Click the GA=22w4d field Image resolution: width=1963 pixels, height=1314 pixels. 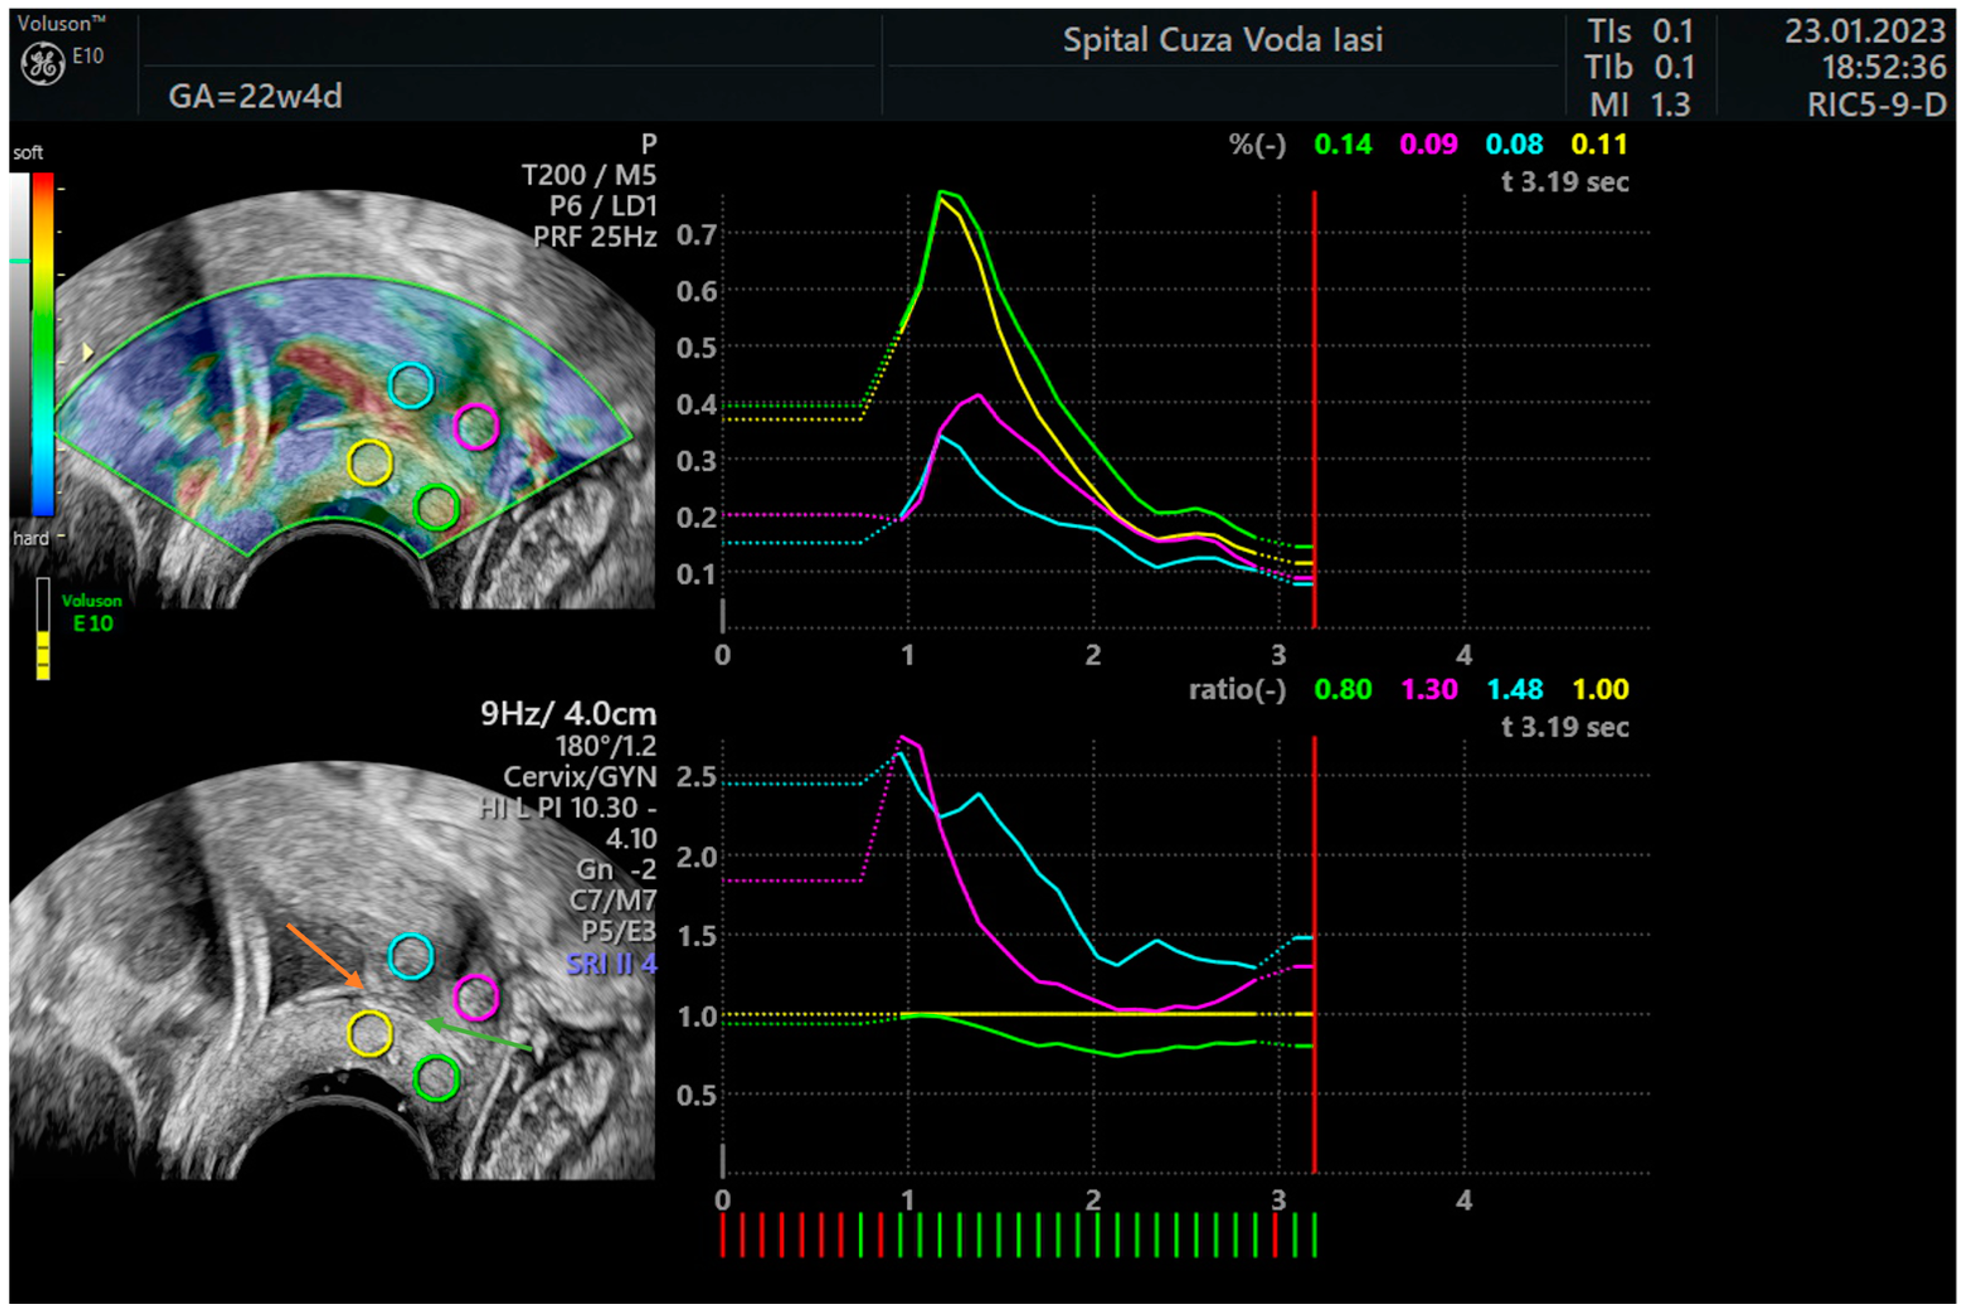[255, 96]
